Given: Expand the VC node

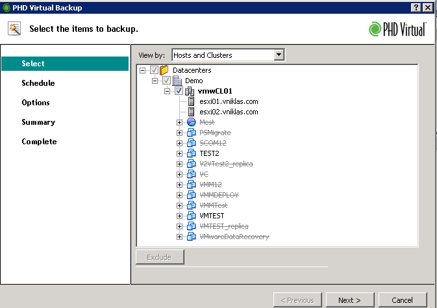Looking at the screenshot, I should (179, 174).
